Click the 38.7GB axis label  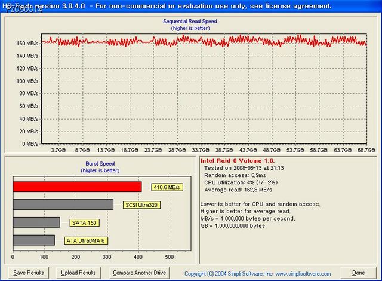point(224,150)
